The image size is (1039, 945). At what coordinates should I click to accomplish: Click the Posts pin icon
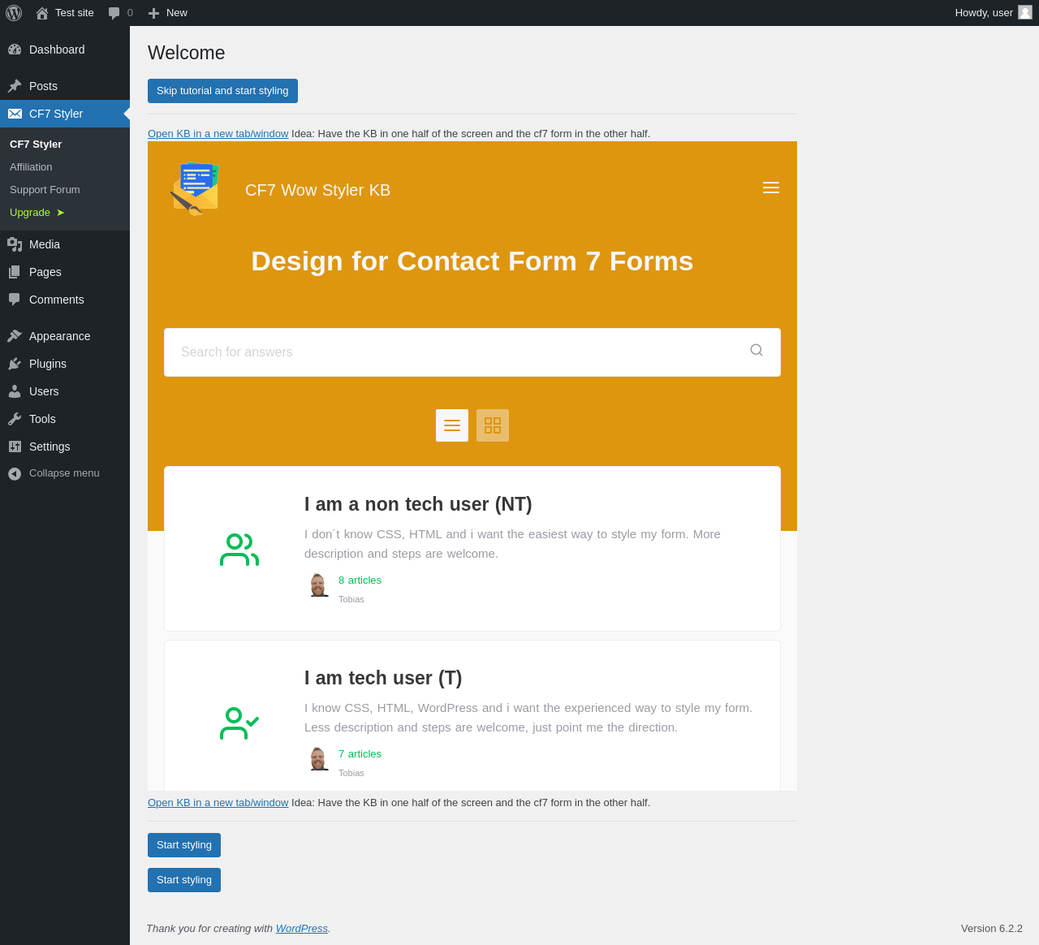click(x=15, y=86)
